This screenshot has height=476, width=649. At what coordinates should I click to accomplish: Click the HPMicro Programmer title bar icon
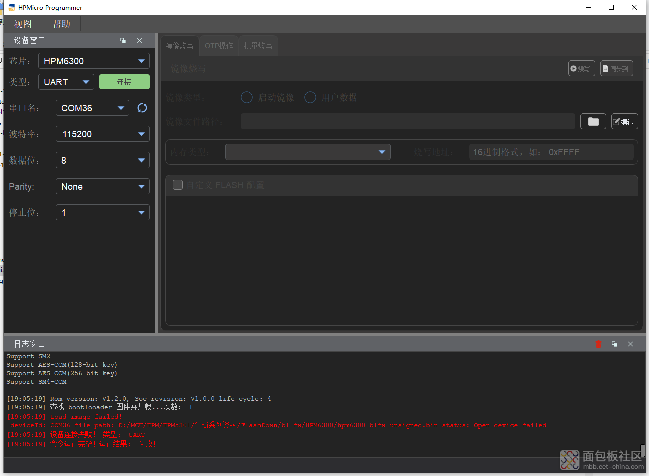click(12, 7)
